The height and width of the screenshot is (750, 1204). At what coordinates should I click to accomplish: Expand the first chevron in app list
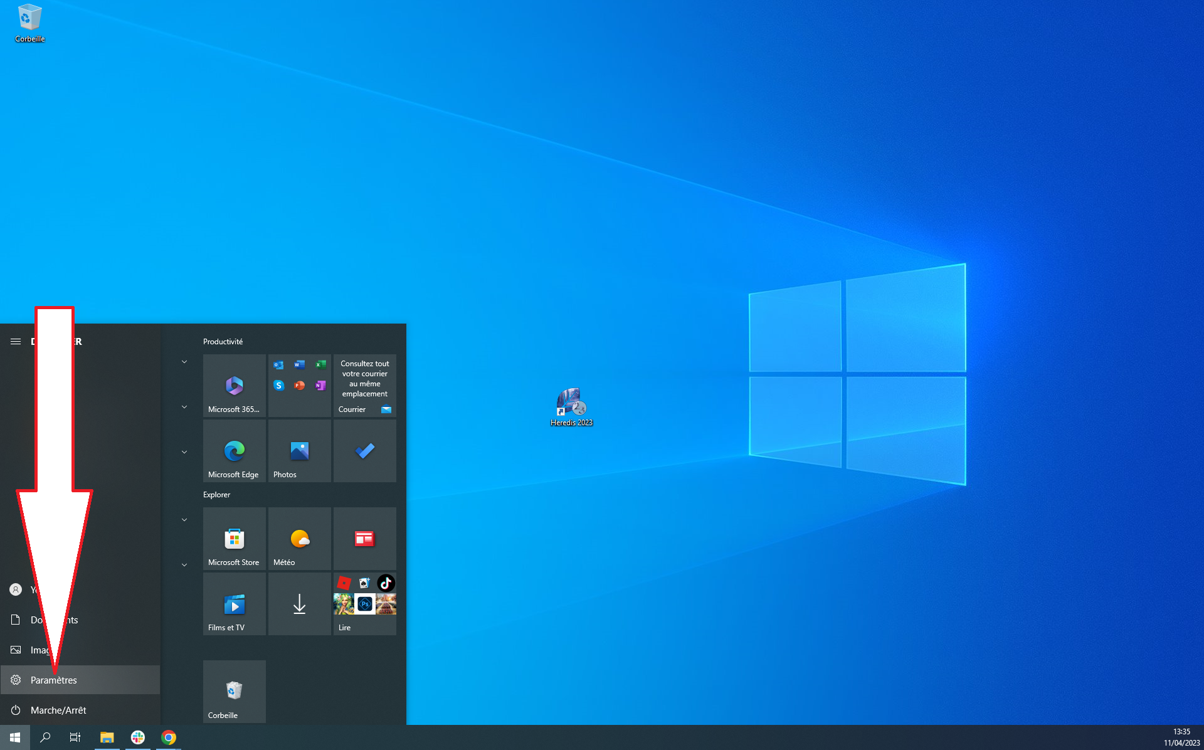pos(184,362)
